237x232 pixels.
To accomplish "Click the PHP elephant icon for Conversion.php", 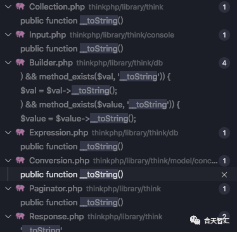I will [20, 160].
